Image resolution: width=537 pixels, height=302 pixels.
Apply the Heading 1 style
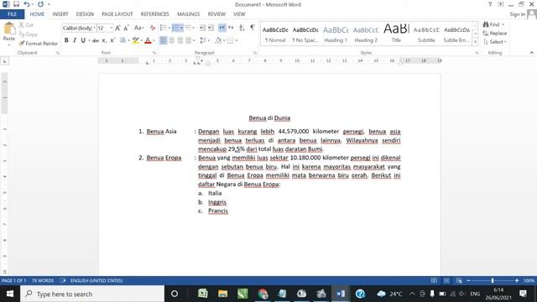[336, 34]
